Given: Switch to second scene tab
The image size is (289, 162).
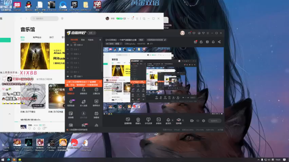Looking at the screenshot, I should 83,40.
